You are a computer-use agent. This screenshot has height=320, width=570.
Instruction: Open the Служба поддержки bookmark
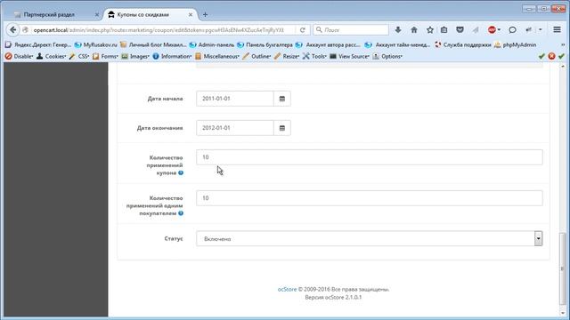pos(463,44)
